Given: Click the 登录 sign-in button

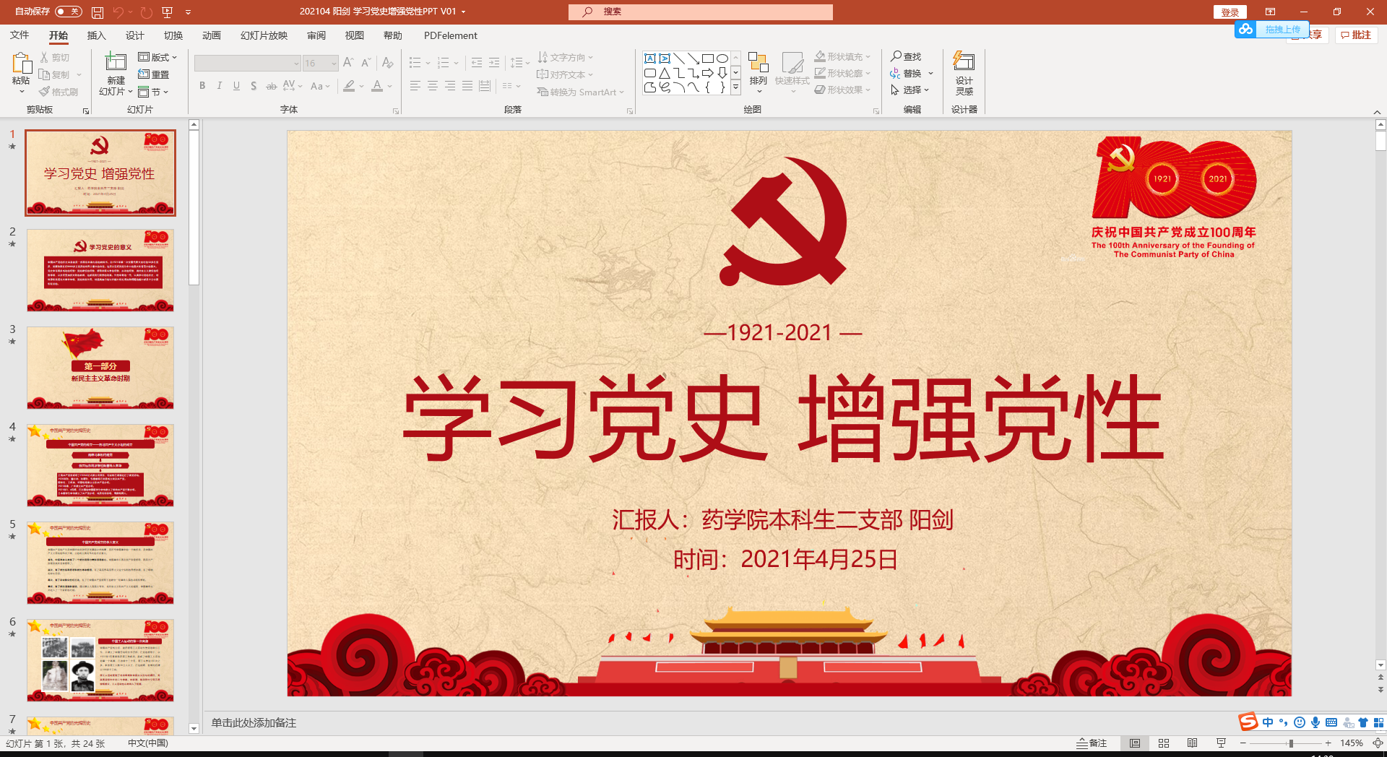Looking at the screenshot, I should pos(1230,12).
